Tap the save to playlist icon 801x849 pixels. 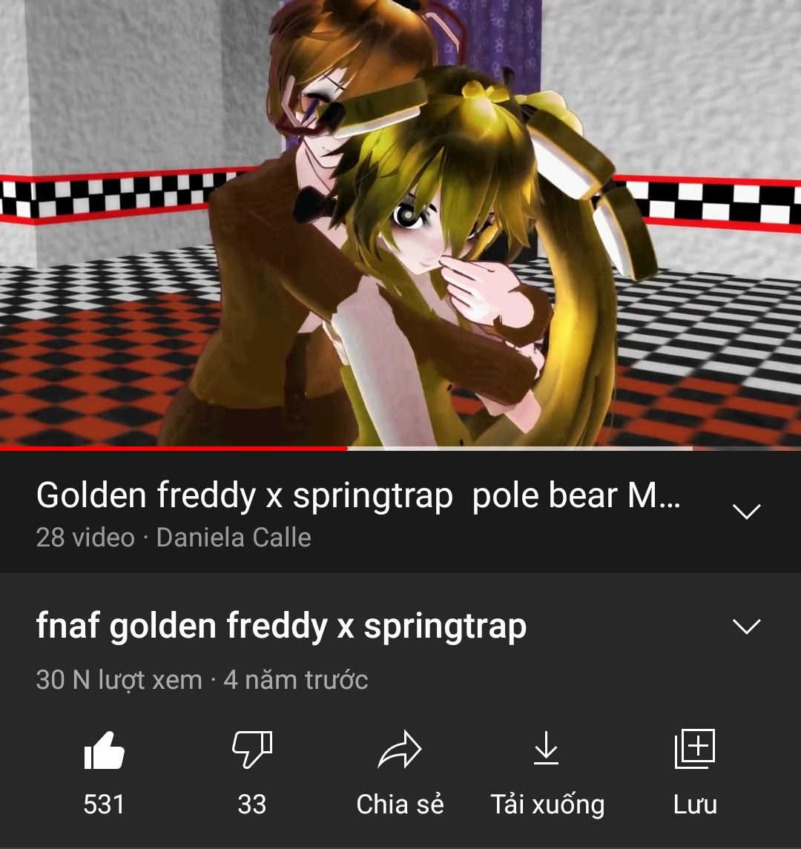pos(695,749)
